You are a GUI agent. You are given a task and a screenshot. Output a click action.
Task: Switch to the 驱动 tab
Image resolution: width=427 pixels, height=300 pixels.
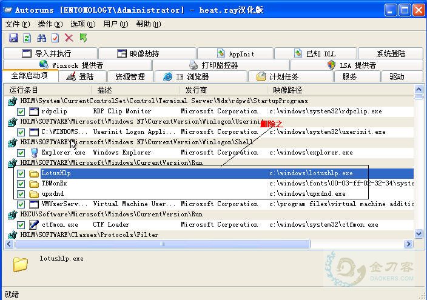click(402, 77)
